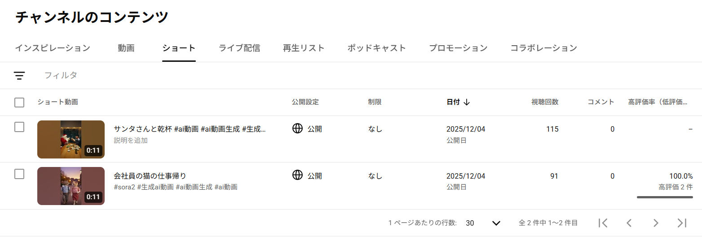Switch to the 動画 tab

click(x=126, y=48)
